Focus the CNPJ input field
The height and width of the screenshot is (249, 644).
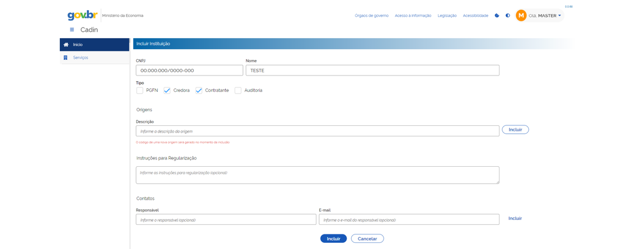tap(189, 71)
